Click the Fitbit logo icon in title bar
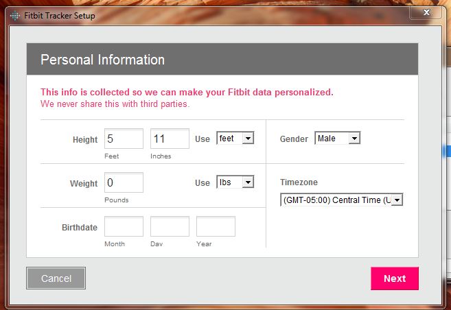Viewport: 451px width, 310px height. coord(15,16)
